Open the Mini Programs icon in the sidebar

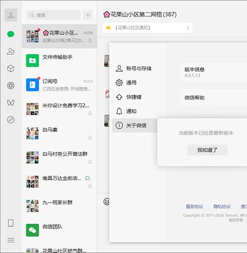click(x=11, y=120)
